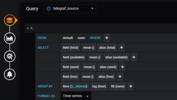Click the time ($__interval) group segment
The width and height of the screenshot is (177, 100).
point(75,86)
